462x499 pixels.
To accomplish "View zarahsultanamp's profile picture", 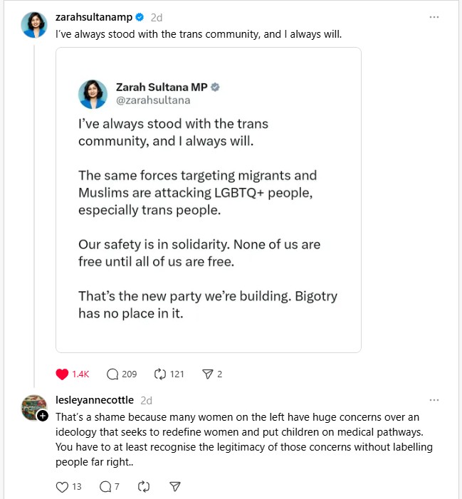I will coord(33,25).
